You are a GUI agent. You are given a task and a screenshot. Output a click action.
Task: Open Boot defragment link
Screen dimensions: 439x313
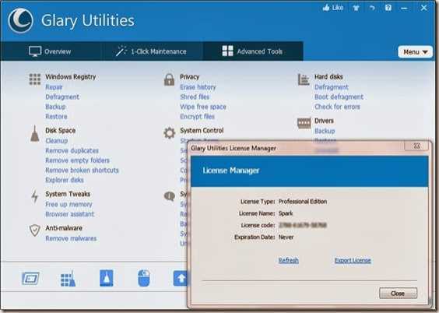339,97
